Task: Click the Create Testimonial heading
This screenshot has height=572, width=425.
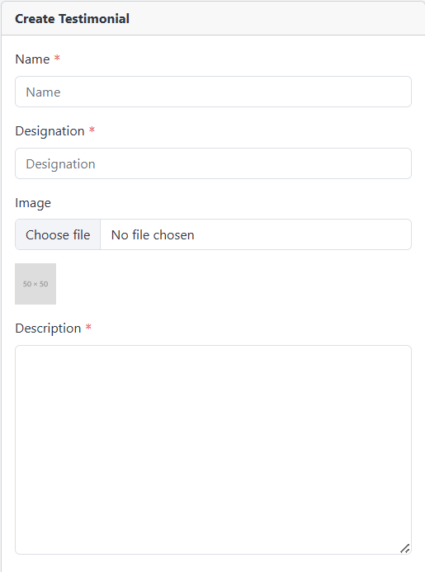Action: [x=72, y=19]
